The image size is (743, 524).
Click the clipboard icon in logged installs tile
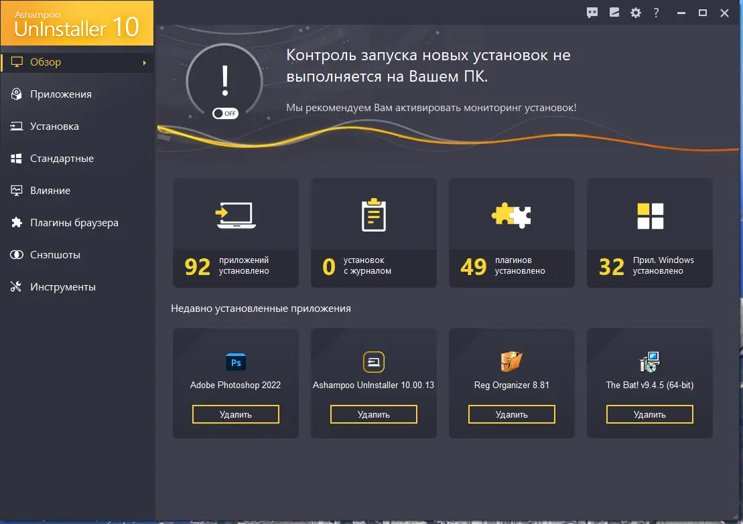pos(374,215)
